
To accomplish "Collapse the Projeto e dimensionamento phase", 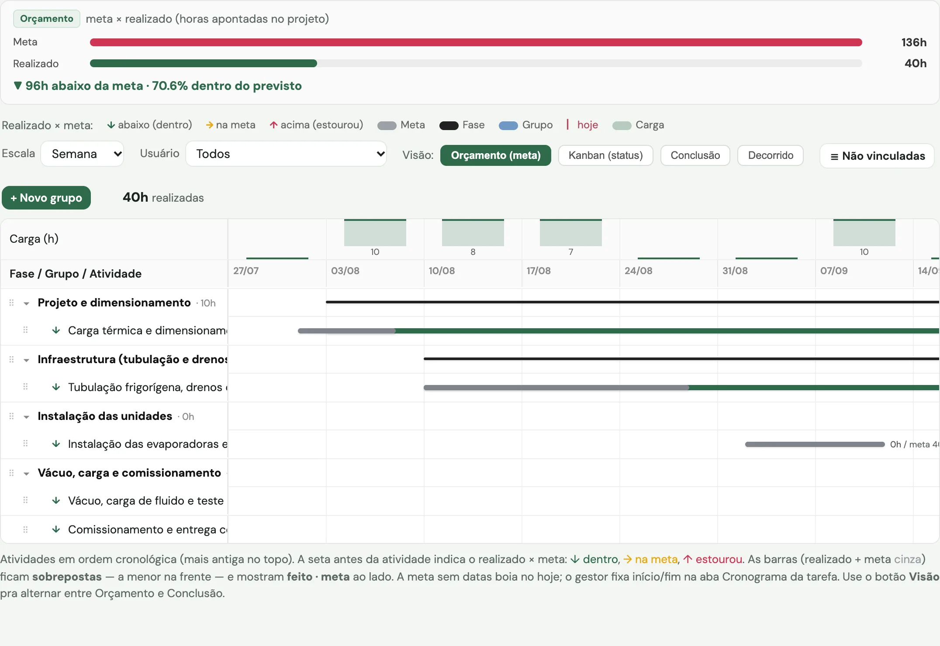I will (26, 303).
